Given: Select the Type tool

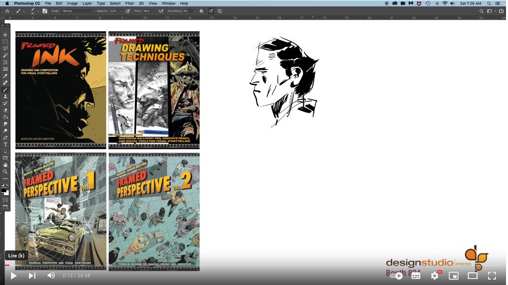Looking at the screenshot, I should (5, 144).
